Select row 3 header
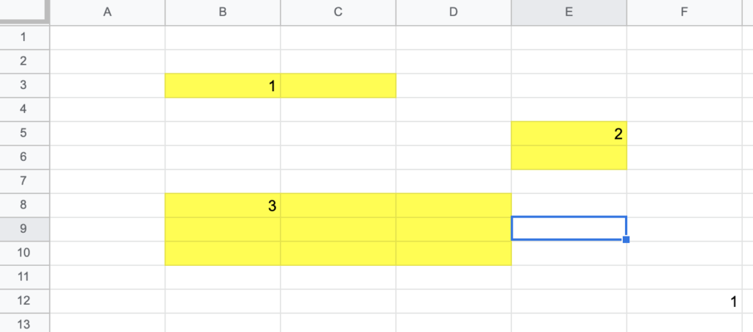Image resolution: width=753 pixels, height=332 pixels. coord(24,85)
